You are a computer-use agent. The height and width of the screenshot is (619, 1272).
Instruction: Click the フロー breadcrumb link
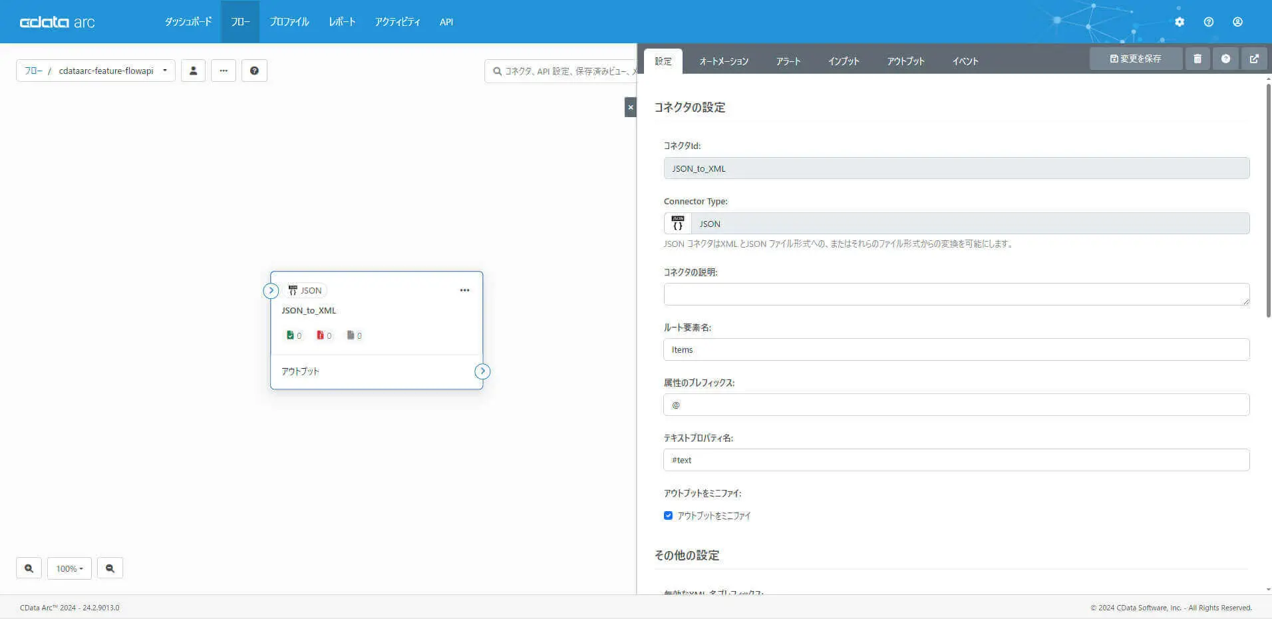pos(33,71)
